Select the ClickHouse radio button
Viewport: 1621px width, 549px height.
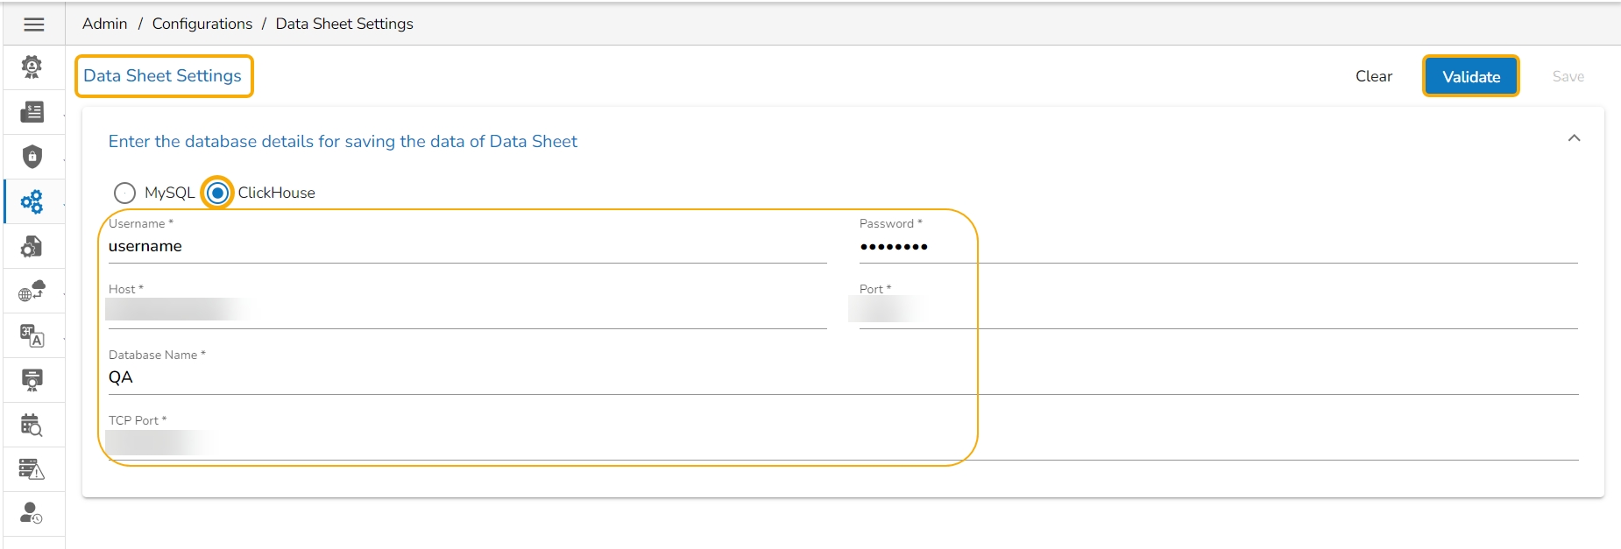point(217,193)
